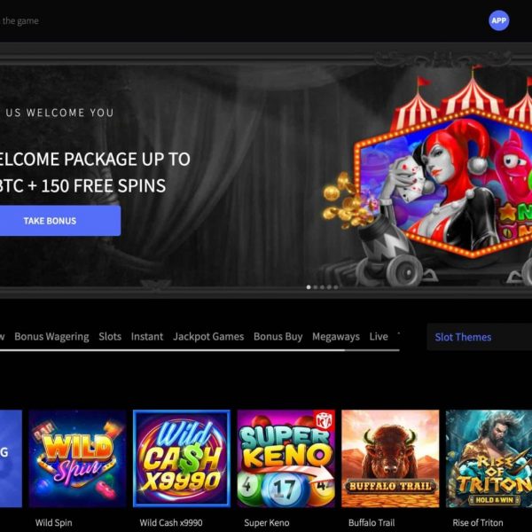The image size is (532, 532).
Task: Select the Bonus Buy tab
Action: [x=278, y=337]
